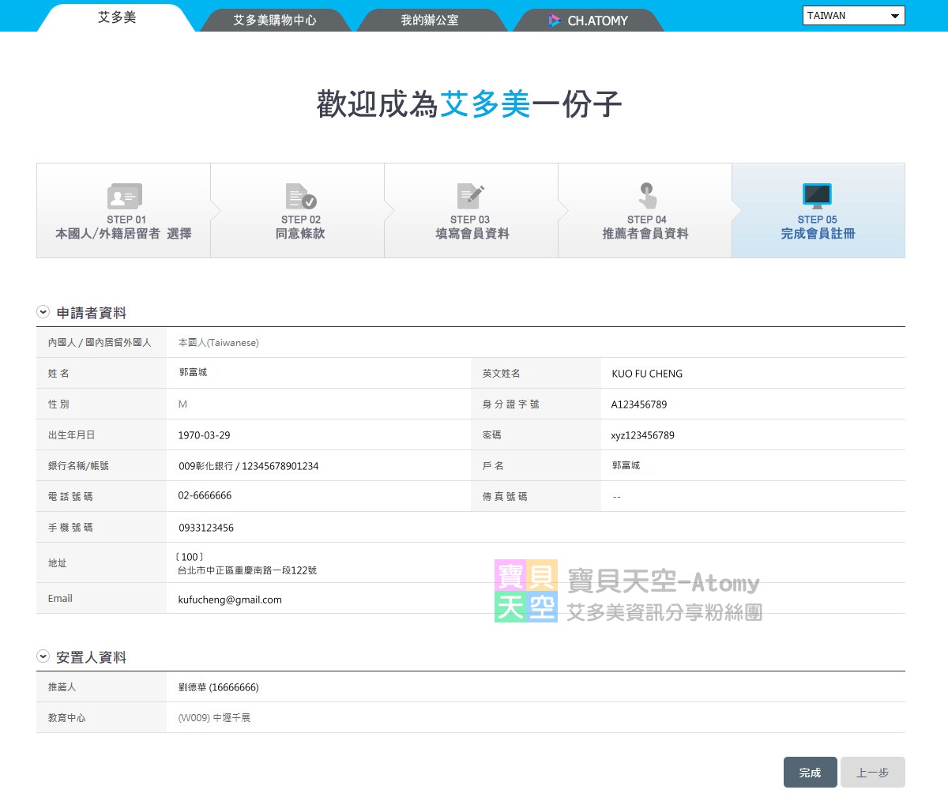Collapse the 安置人資料 section arrow
The height and width of the screenshot is (801, 948).
pos(43,656)
